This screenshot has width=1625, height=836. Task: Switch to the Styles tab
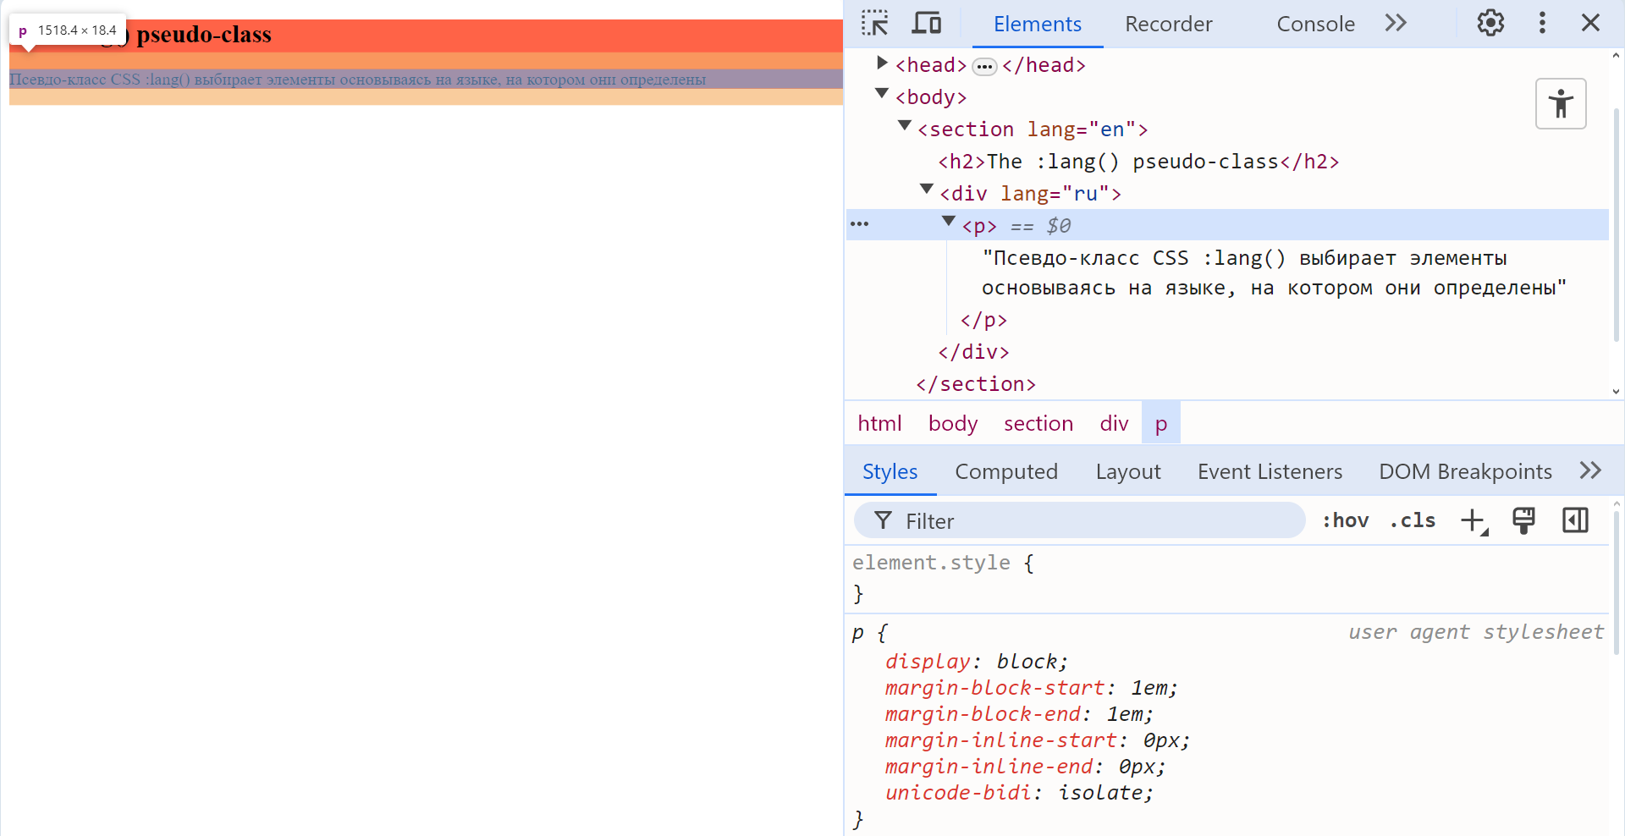(890, 471)
